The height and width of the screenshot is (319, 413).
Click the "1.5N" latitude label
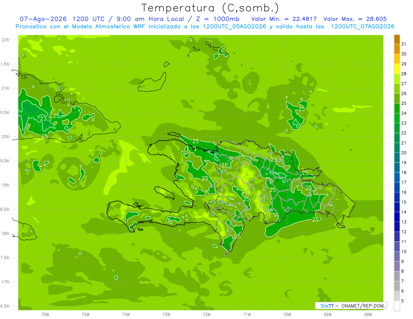pos(5,64)
